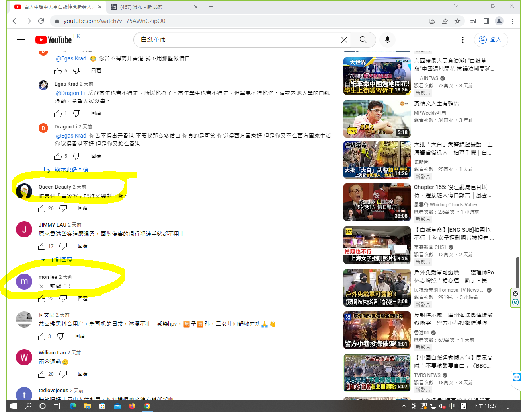This screenshot has width=521, height=412.
Task: Open Queen Beauty's channel avatar
Action: click(24, 192)
